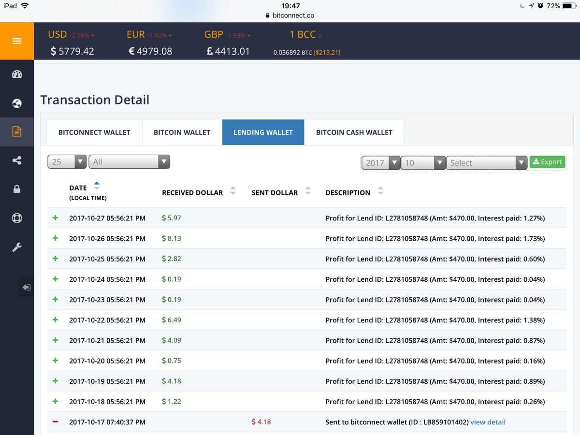Click the description with Interest paid: 0.60%
The width and height of the screenshot is (580, 435).
tap(435, 259)
